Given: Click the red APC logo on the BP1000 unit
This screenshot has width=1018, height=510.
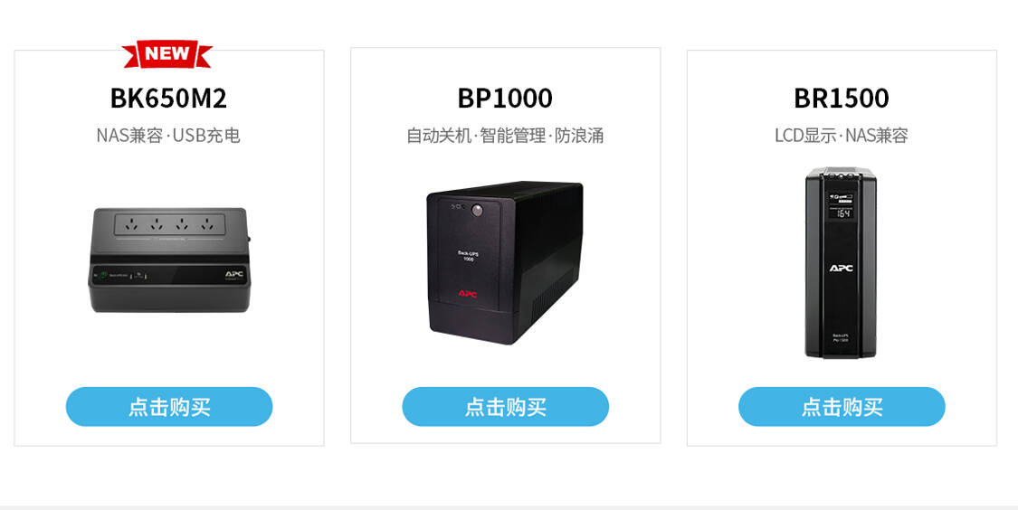Looking at the screenshot, I should 468,293.
